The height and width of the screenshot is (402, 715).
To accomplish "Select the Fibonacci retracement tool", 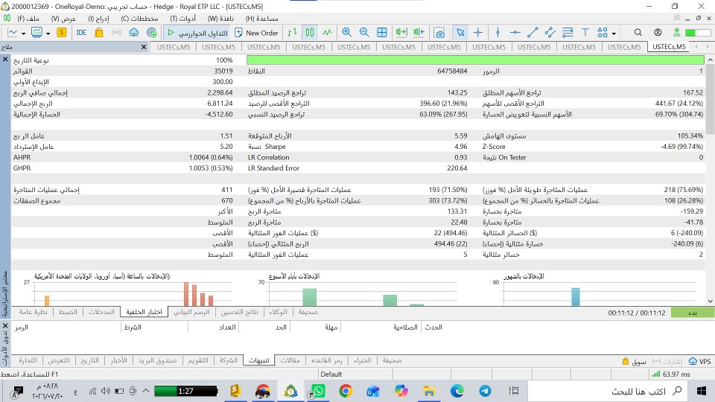I will (568, 32).
